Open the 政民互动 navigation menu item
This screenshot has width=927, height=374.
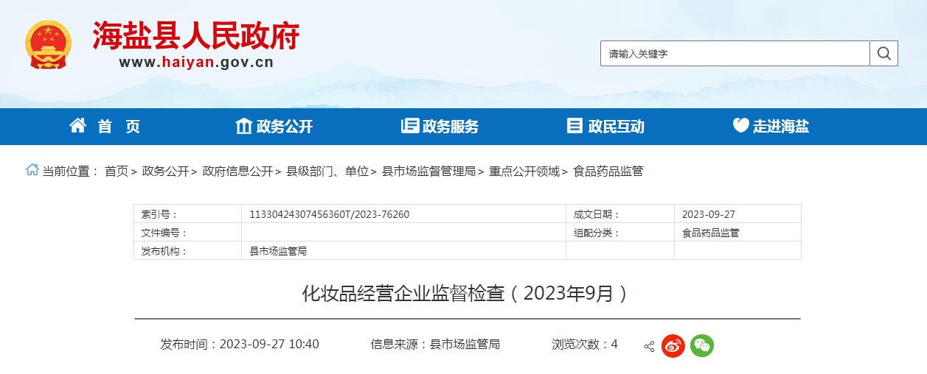point(617,127)
